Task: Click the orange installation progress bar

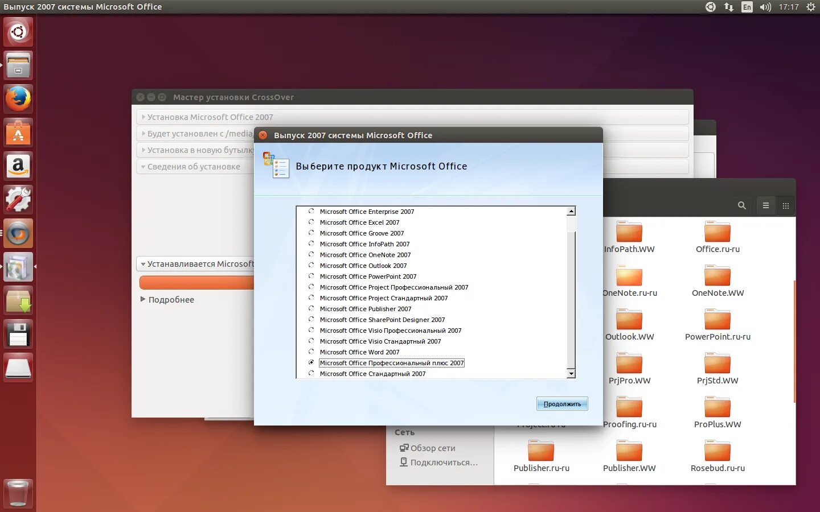Action: click(x=196, y=283)
